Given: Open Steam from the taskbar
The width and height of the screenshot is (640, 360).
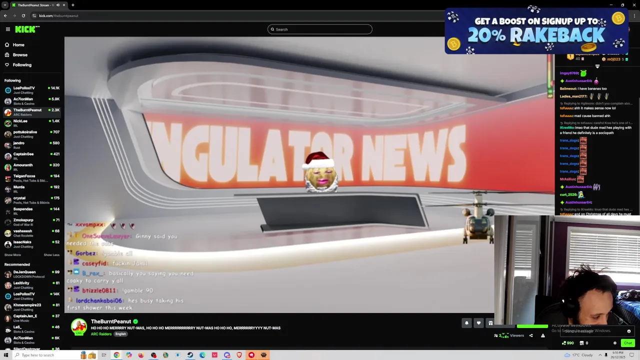Looking at the screenshot, I should pos(190,355).
